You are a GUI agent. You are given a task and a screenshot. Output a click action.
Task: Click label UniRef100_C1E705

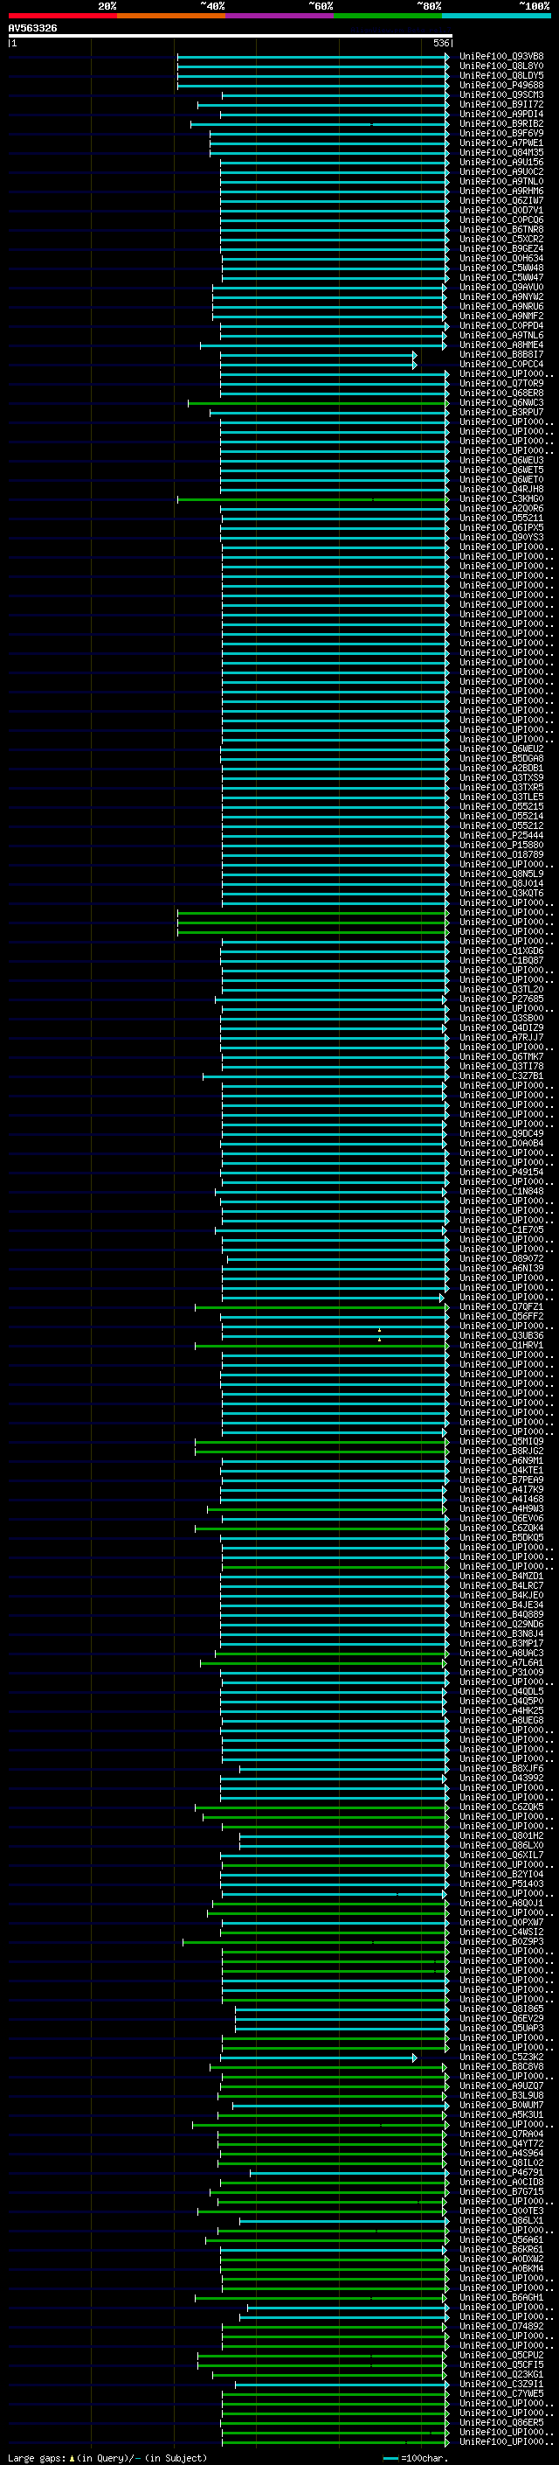click(500, 1229)
